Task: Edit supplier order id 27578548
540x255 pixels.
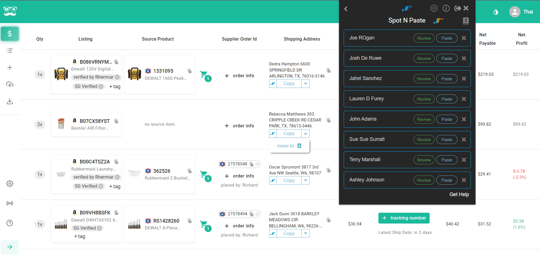Action: coord(258,164)
